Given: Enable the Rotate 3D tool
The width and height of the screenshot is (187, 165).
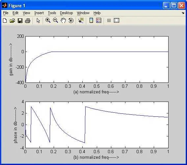Looking at the screenshot, I should click(x=71, y=20).
